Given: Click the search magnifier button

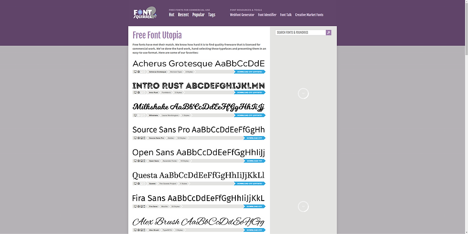Looking at the screenshot, I should [329, 32].
